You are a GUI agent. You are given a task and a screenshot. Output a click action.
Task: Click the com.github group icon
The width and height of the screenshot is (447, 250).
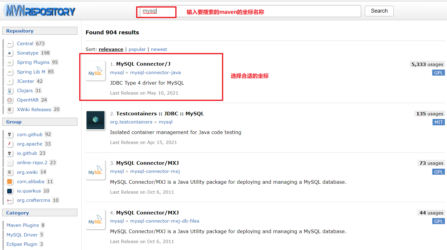pos(10,135)
